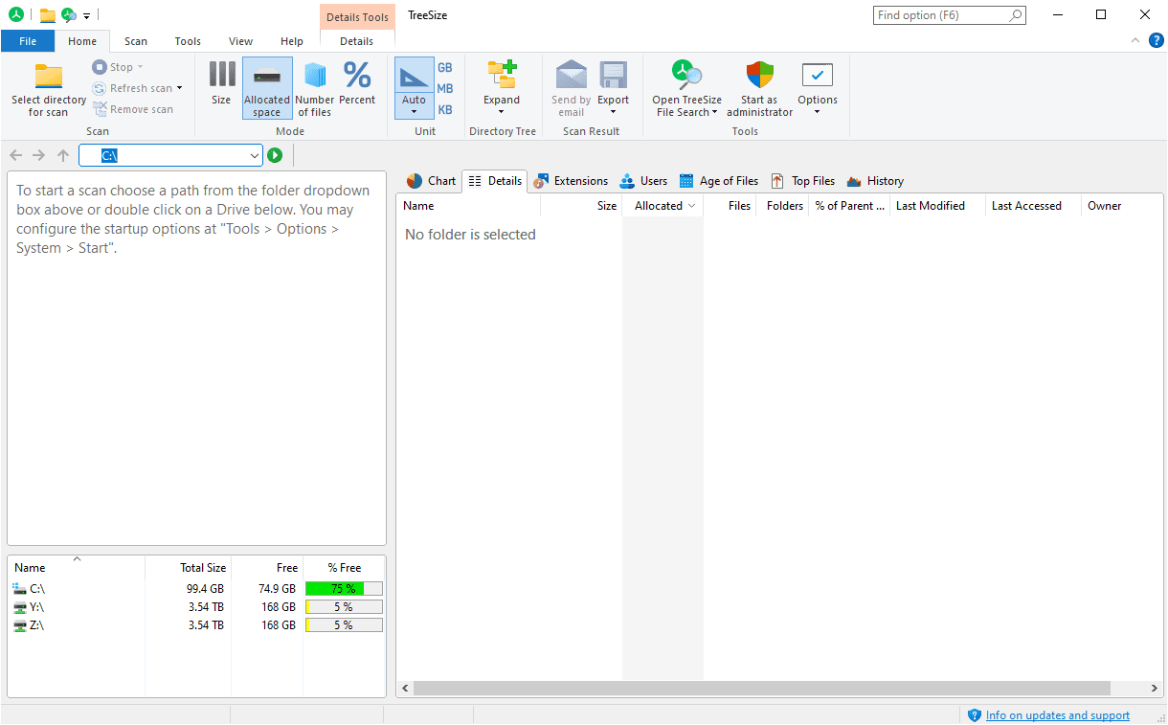Click quick access folder scan icon

(x=47, y=15)
